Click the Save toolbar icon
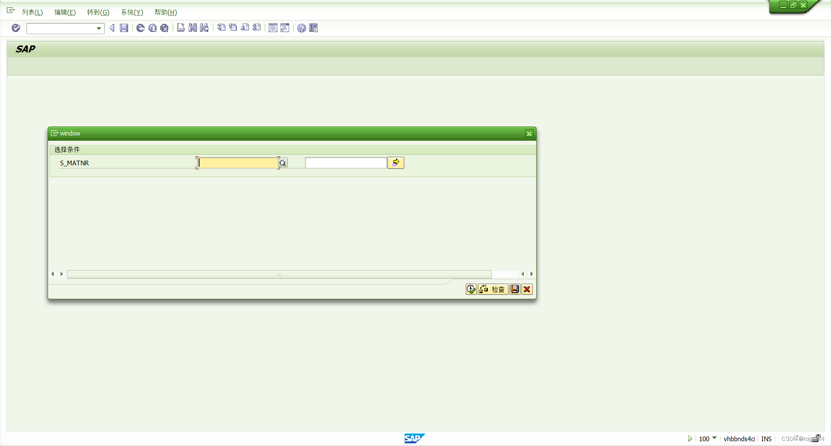831x446 pixels. 124,28
